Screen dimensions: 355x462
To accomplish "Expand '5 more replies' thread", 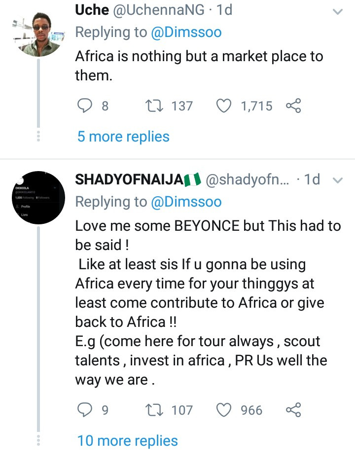I will 123,137.
